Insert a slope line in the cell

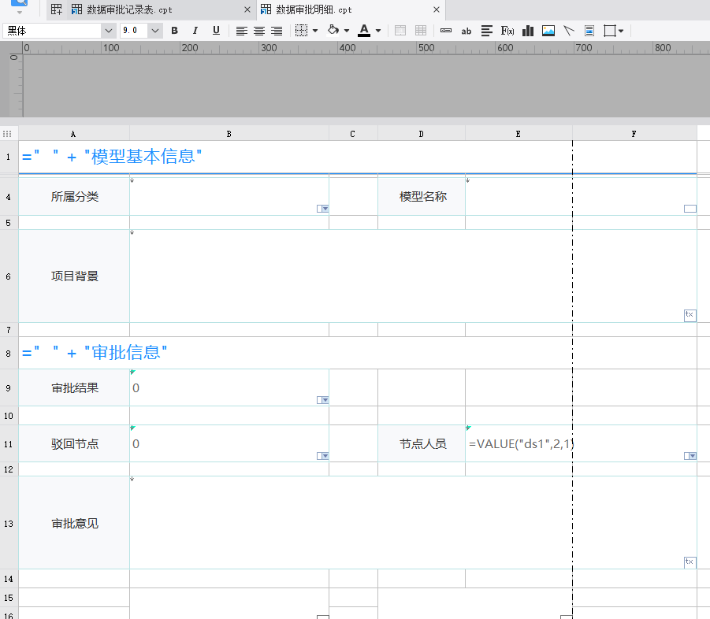tap(569, 31)
